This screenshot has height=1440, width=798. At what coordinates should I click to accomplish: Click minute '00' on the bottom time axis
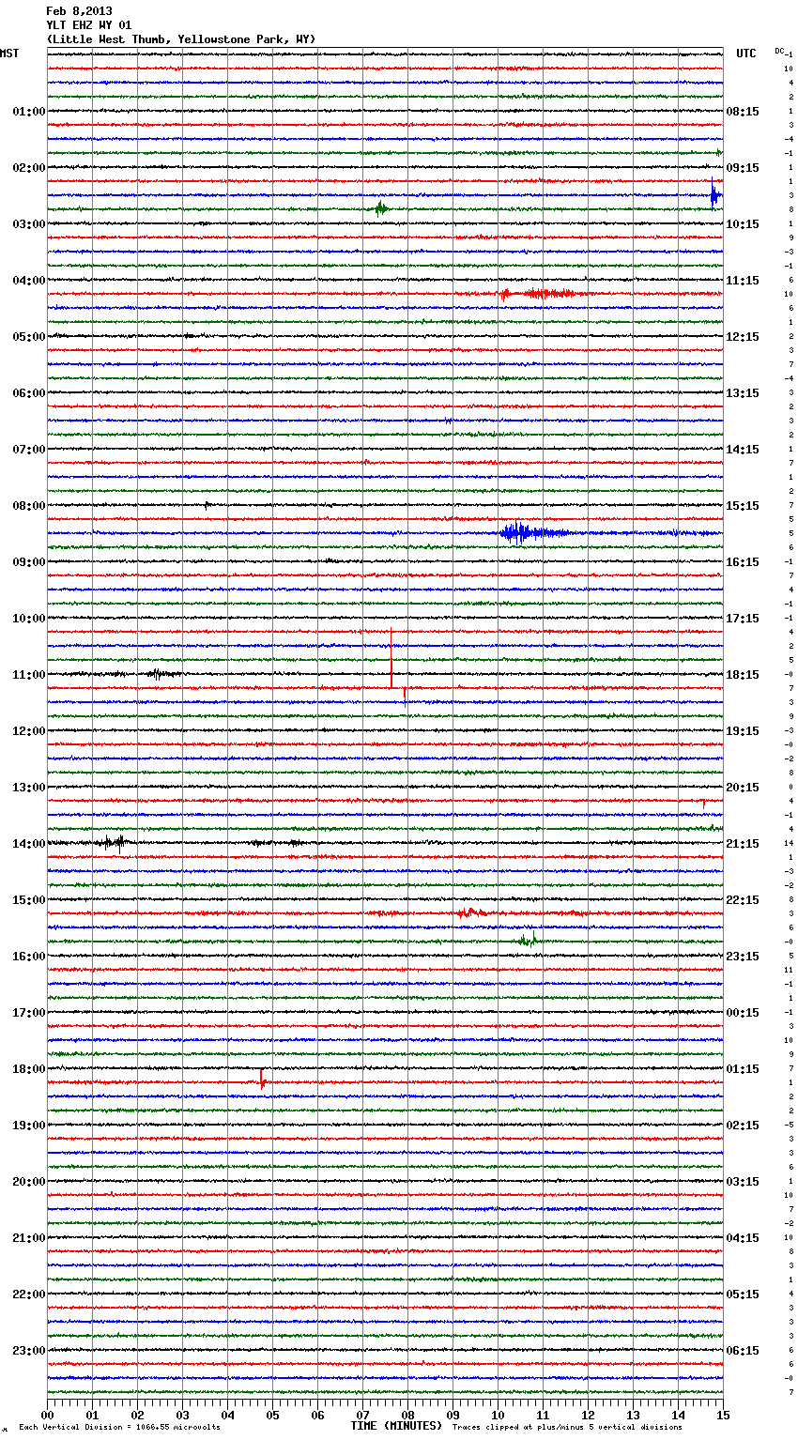tap(48, 1415)
